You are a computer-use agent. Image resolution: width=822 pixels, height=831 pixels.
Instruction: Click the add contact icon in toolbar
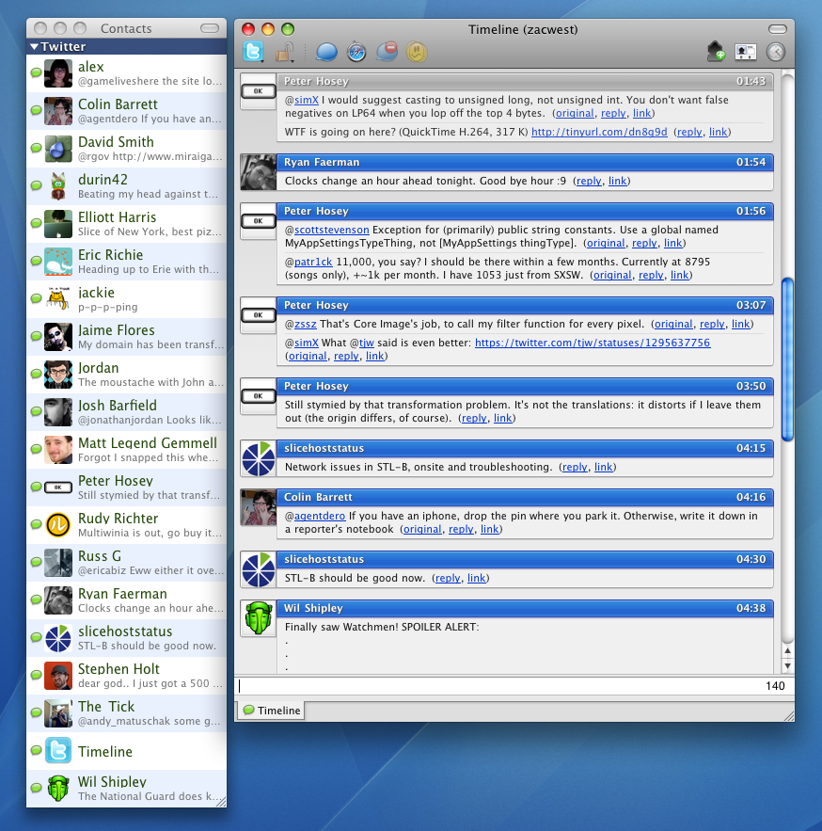716,52
